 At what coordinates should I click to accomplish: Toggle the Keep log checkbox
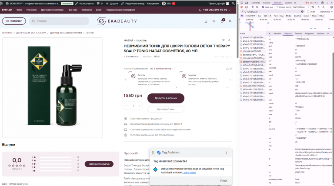tap(263, 7)
